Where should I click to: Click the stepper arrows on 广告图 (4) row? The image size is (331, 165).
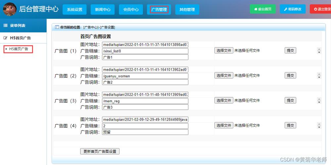(x=319, y=126)
